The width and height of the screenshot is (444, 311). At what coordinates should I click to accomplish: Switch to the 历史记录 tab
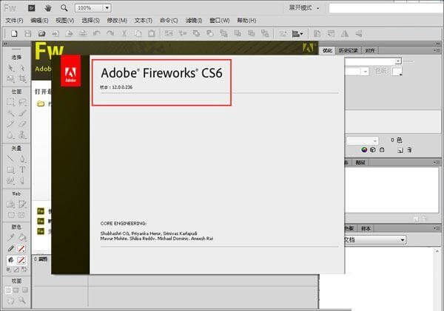click(349, 50)
